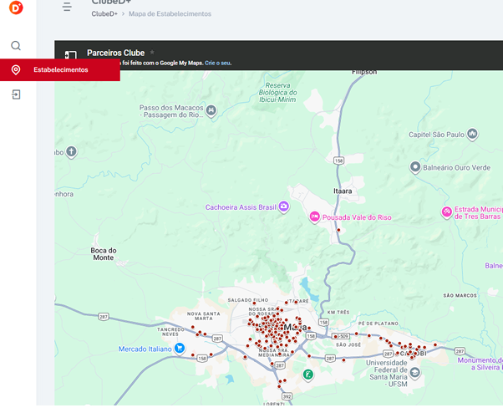Click the Boca do Monte label
This screenshot has height=418, width=503.
click(104, 254)
